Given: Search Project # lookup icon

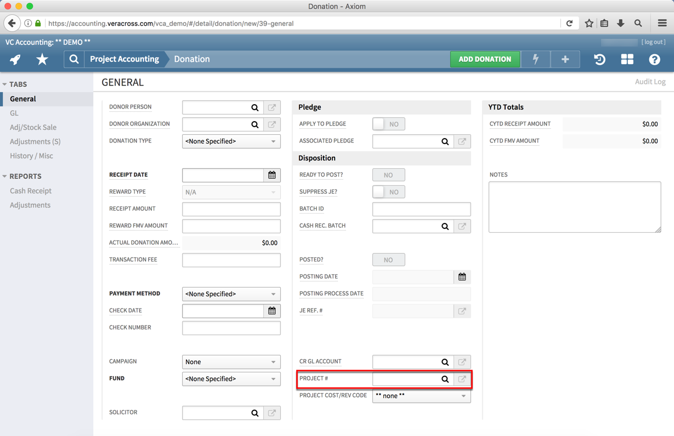Looking at the screenshot, I should 445,379.
